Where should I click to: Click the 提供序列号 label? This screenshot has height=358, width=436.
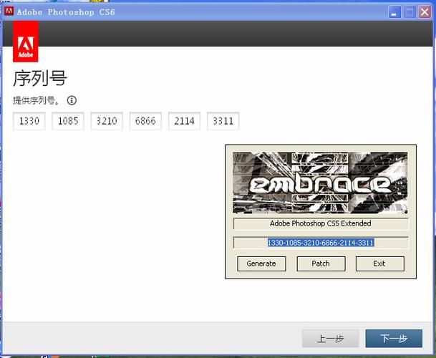click(36, 100)
